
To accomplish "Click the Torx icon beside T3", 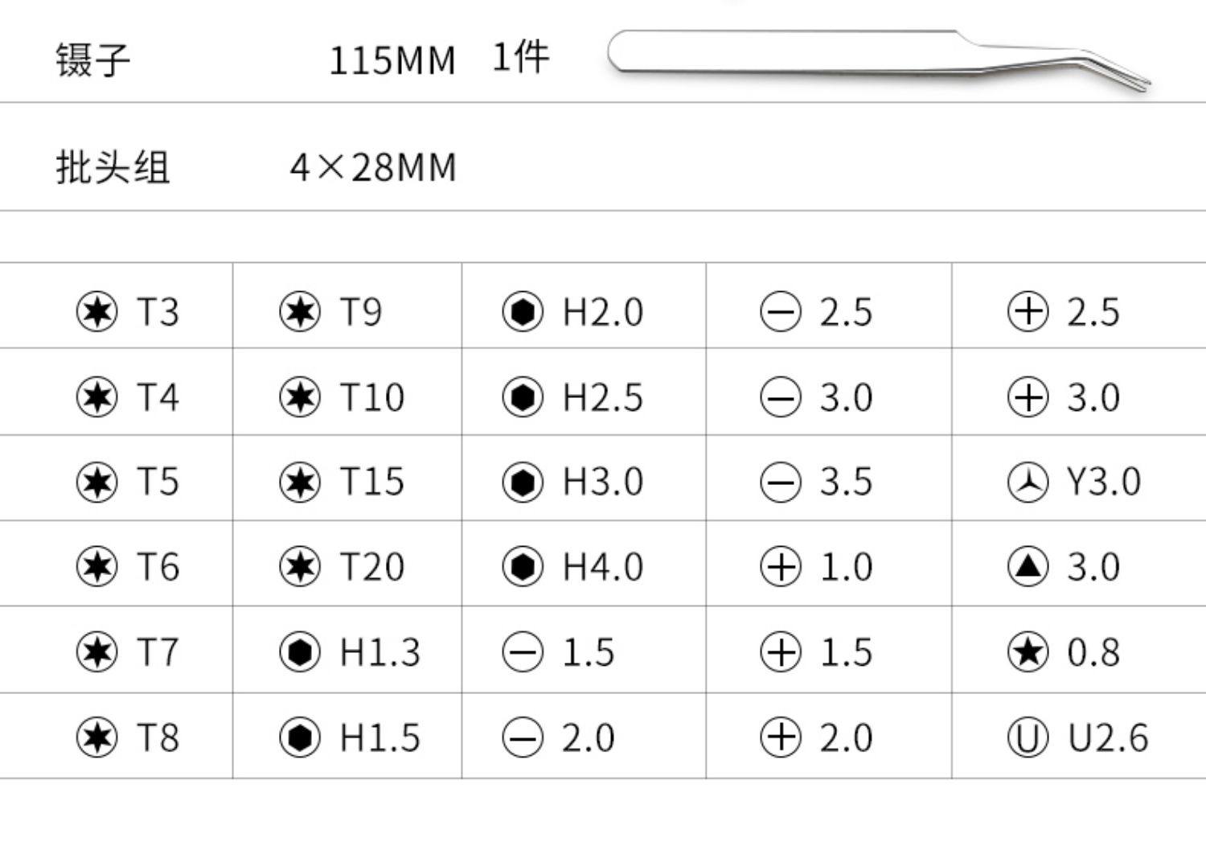I will pos(96,312).
